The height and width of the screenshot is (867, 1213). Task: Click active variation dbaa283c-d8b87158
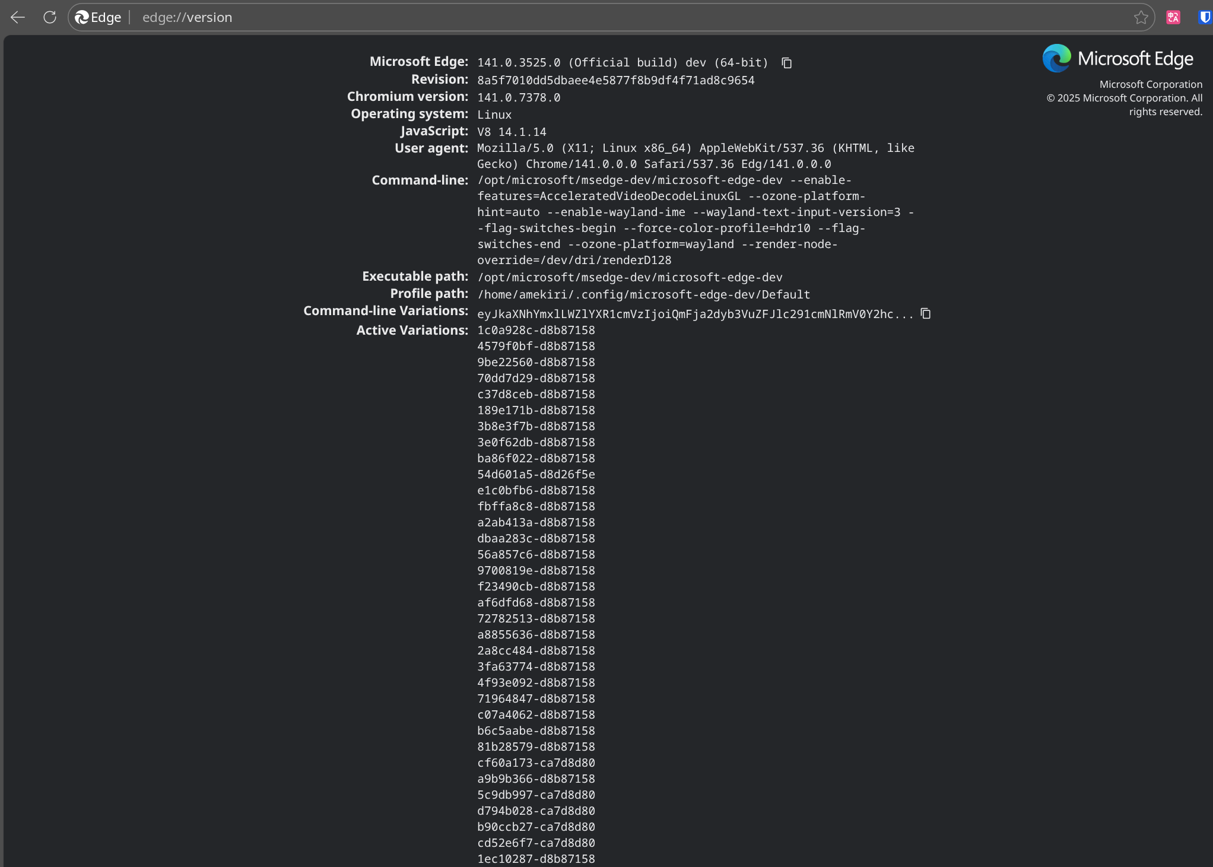click(x=536, y=538)
